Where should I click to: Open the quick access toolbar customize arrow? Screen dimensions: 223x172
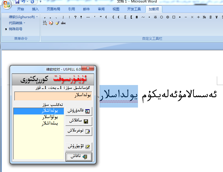40,2
